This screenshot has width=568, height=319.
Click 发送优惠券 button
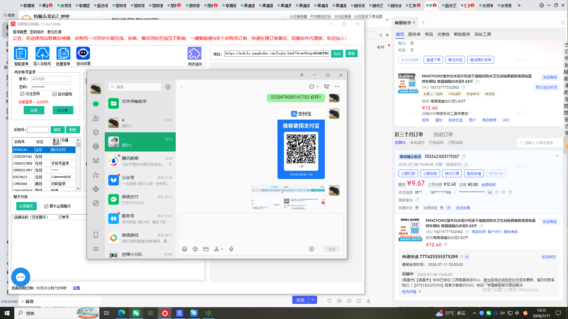pos(410,60)
